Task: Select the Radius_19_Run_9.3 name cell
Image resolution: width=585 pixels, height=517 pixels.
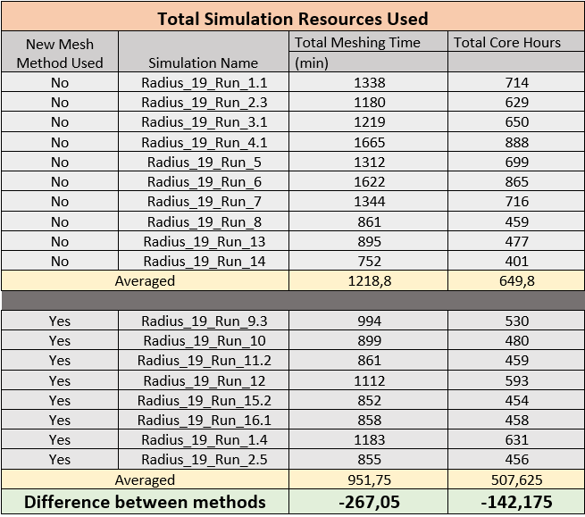Action: [204, 321]
